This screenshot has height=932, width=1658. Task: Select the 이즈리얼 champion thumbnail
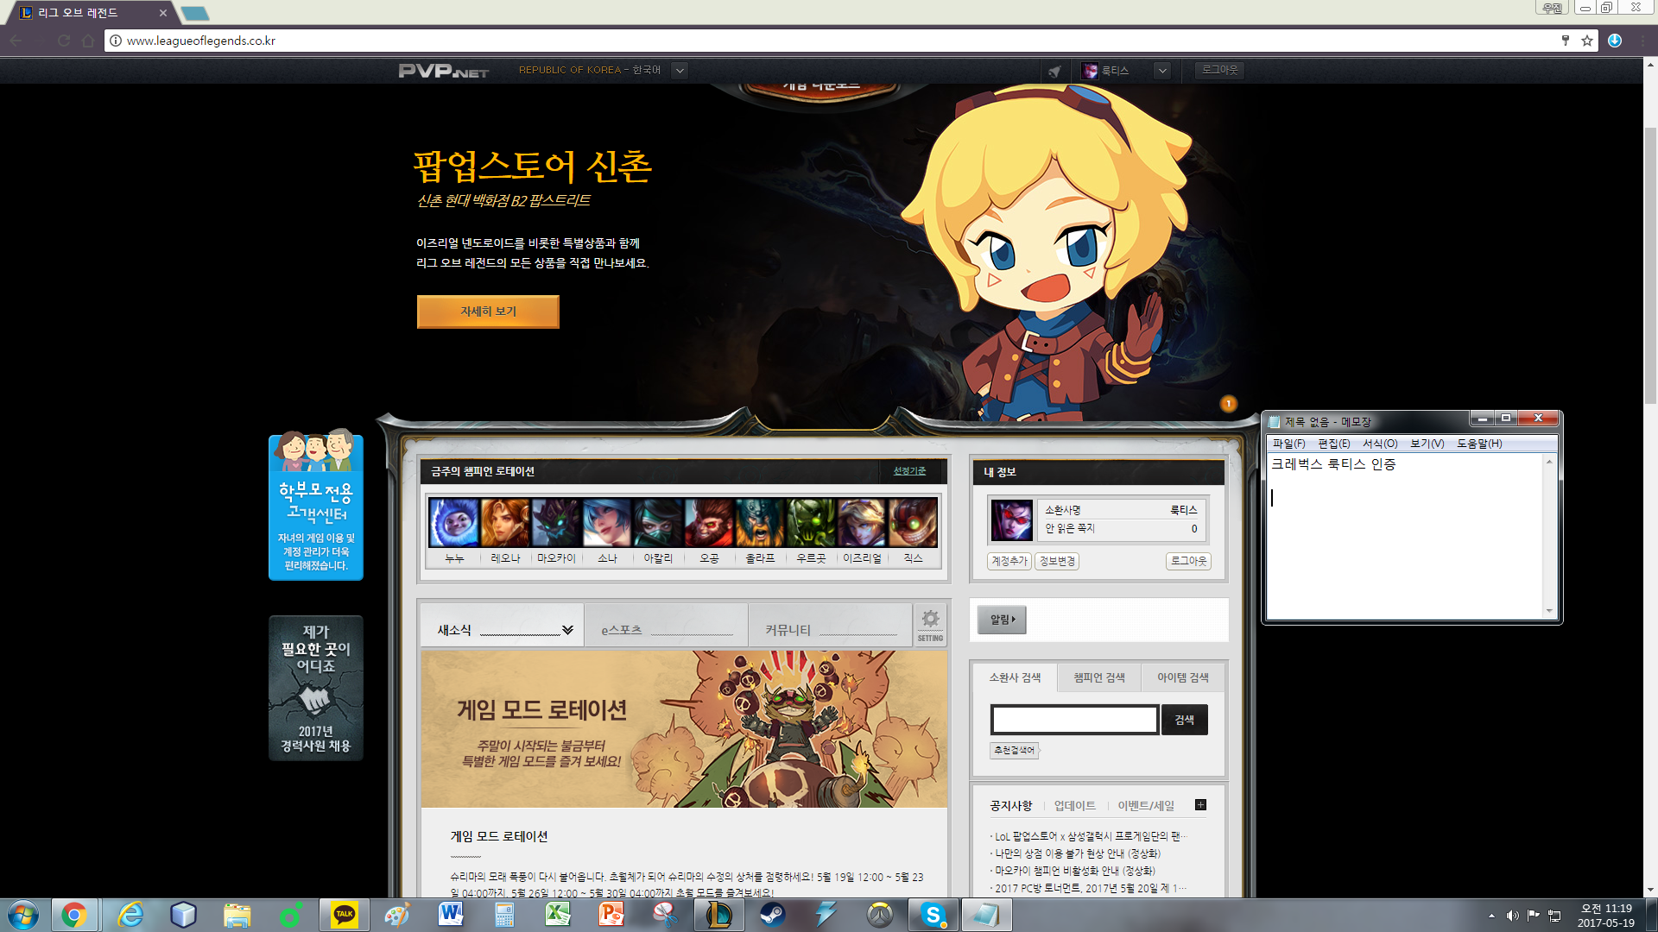[862, 523]
